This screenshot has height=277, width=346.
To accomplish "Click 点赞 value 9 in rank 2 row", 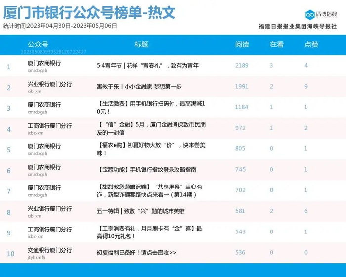I will pyautogui.click(x=306, y=87).
